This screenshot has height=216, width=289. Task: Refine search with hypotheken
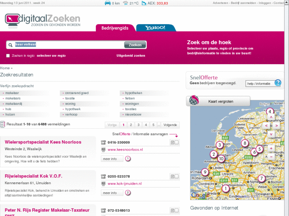pyautogui.click(x=134, y=93)
